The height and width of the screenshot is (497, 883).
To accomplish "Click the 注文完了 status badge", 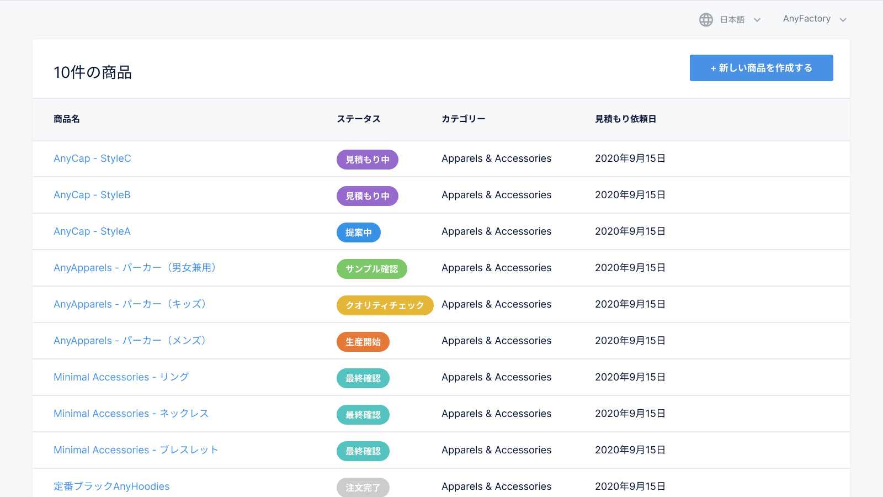I will click(363, 487).
